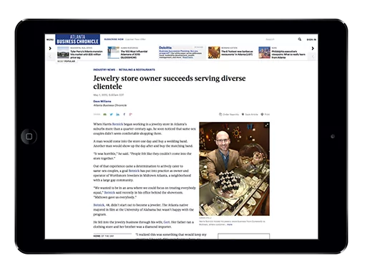Viewport: 365px width, 266px height.
Task: Share the article on Twitter
Action: (x=111, y=115)
